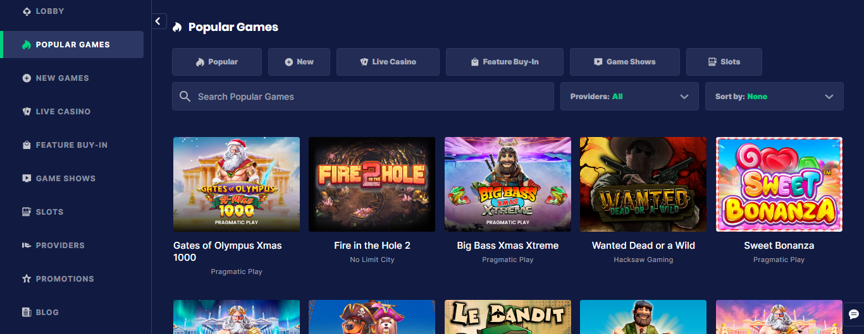This screenshot has width=864, height=334.
Task: Open Fire in the Hole 2 thumbnail
Action: [372, 184]
